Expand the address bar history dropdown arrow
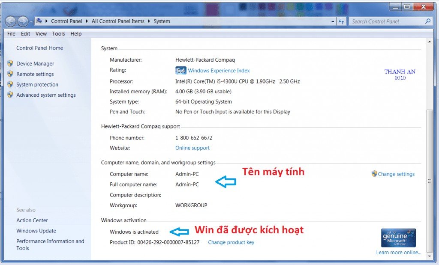Viewport: 439px width, 265px height. (x=333, y=21)
